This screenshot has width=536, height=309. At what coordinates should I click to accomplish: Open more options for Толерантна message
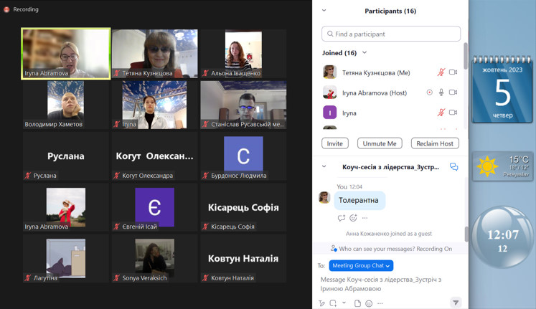(365, 218)
